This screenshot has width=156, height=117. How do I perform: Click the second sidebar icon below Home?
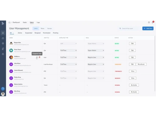pos(3,38)
